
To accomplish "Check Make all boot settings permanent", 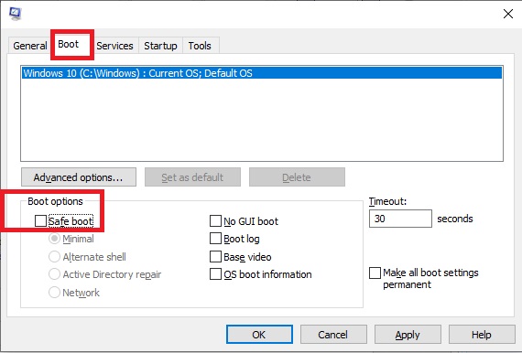I will (375, 273).
